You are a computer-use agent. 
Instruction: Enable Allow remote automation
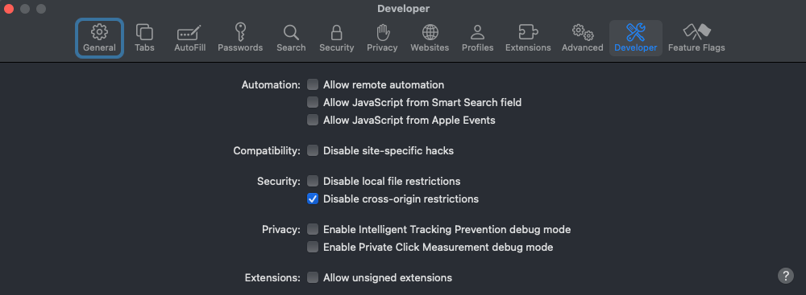coord(313,84)
